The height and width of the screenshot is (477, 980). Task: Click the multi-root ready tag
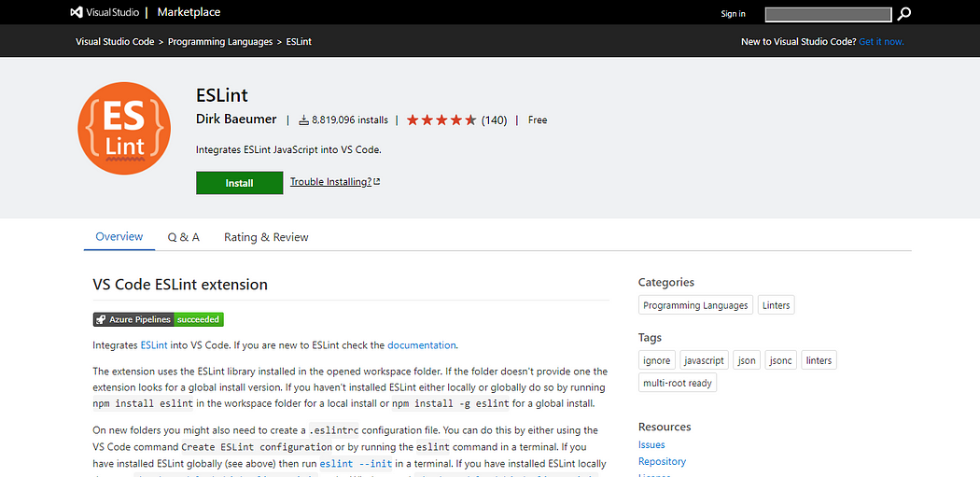[x=678, y=383]
